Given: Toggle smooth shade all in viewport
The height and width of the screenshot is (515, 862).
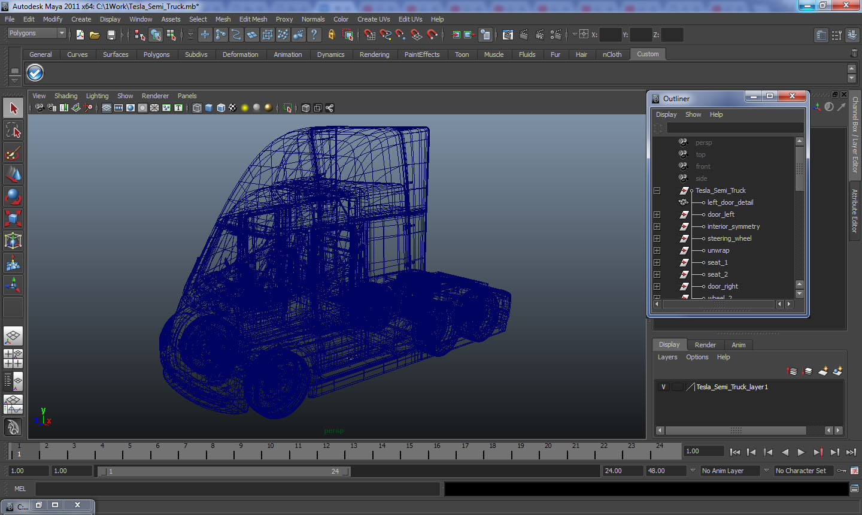Looking at the screenshot, I should pos(209,108).
